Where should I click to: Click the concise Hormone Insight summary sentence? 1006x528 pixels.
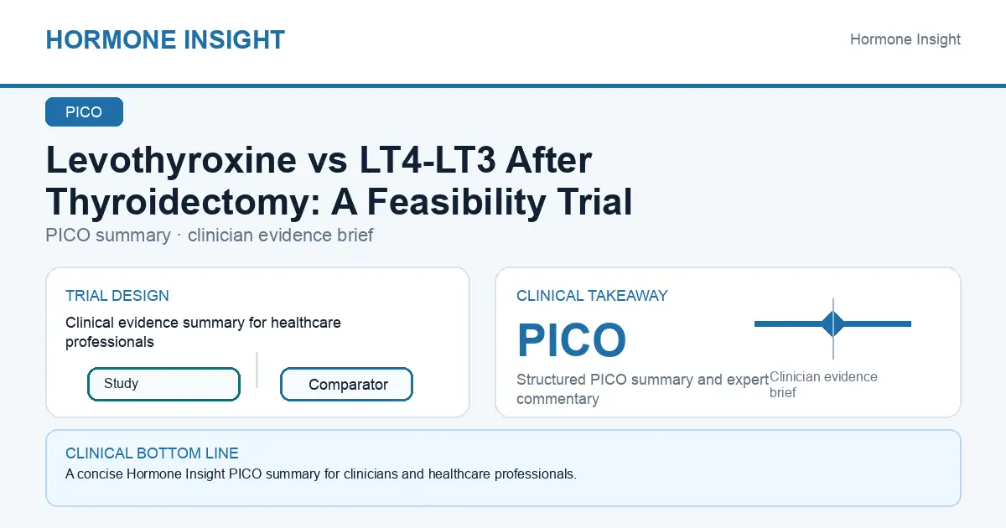[x=321, y=474]
